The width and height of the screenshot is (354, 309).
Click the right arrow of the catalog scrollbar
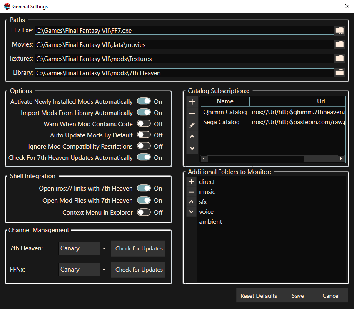[x=341, y=159]
